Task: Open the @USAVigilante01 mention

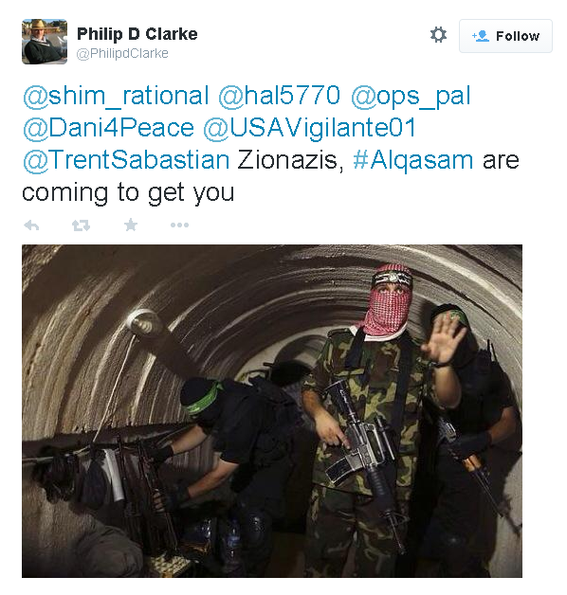Action: click(310, 128)
